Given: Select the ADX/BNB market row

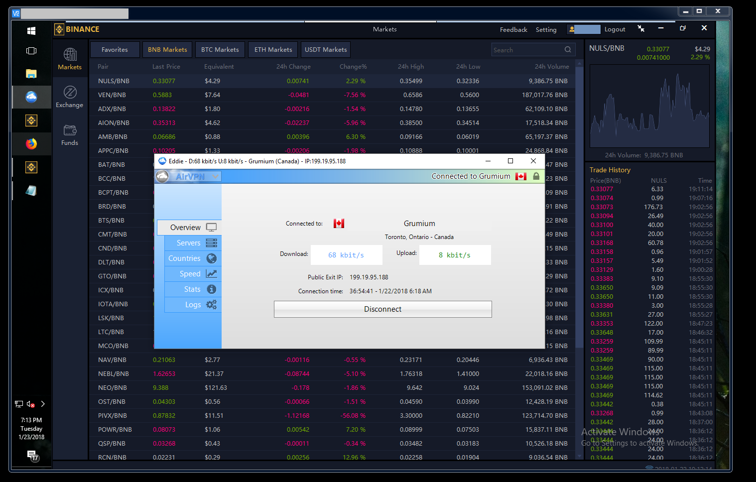Looking at the screenshot, I should (x=332, y=109).
